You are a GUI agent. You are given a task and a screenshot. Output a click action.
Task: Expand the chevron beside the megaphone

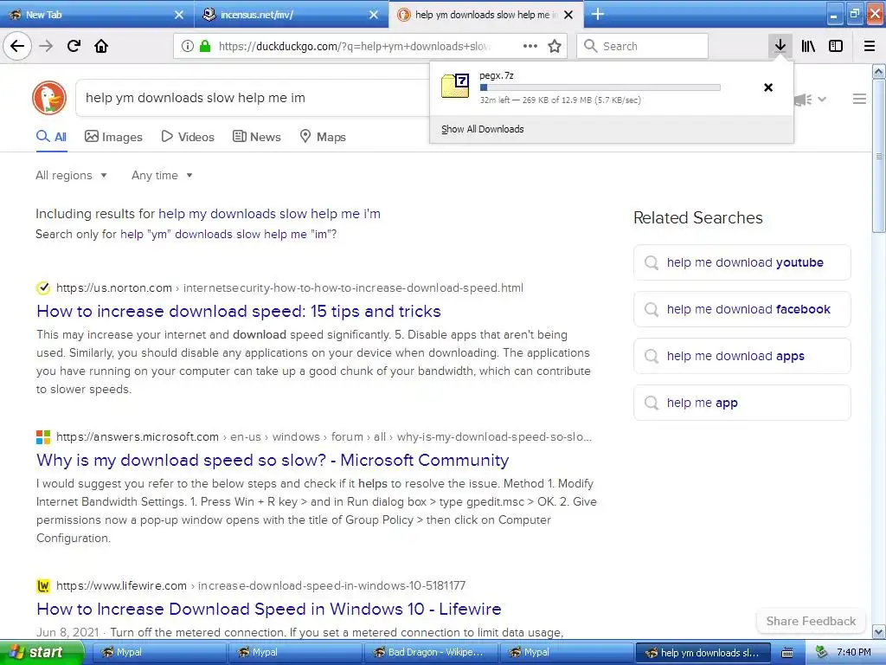click(822, 100)
